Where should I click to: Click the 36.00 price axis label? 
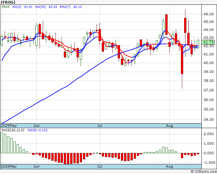pyautogui.click(x=208, y=100)
